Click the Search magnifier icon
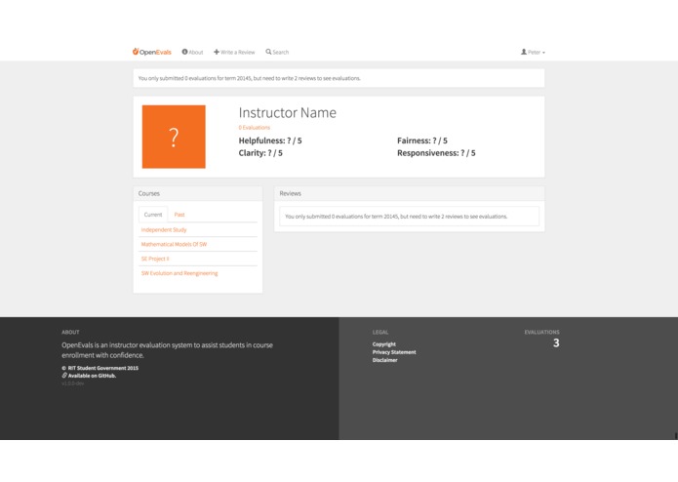This screenshot has width=678, height=482. (x=268, y=52)
